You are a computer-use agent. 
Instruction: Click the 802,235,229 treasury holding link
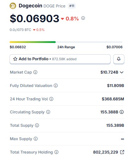[105, 152]
